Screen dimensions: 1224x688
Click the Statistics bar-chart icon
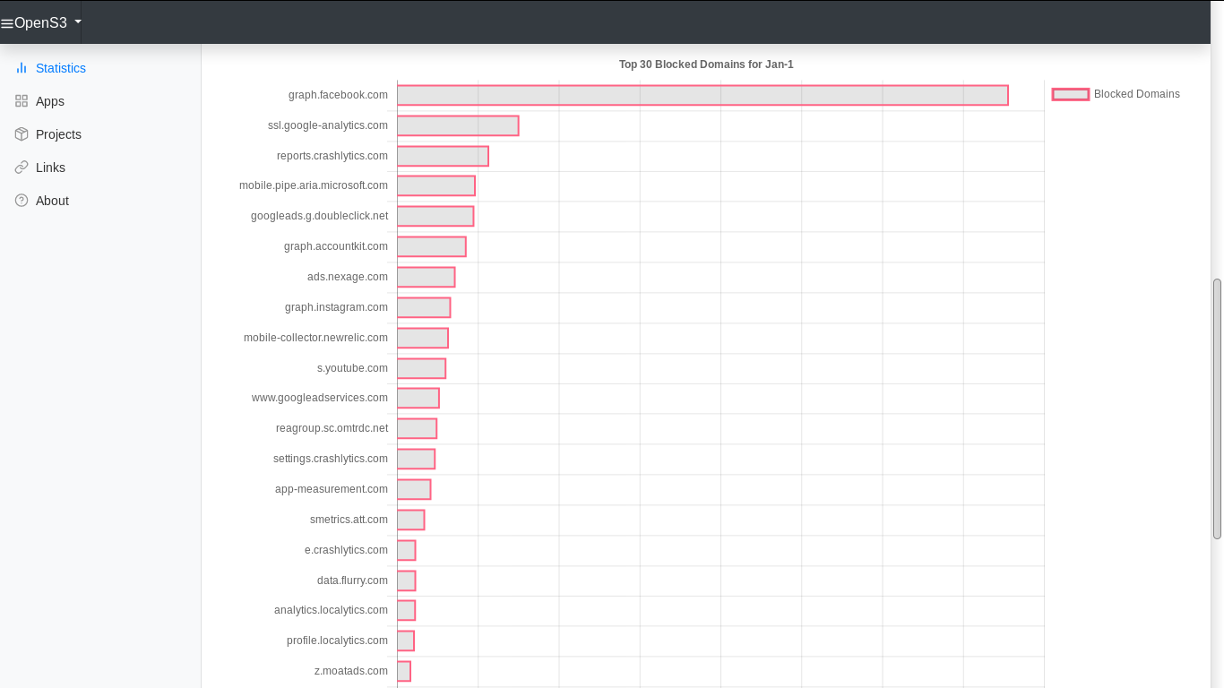(x=22, y=68)
